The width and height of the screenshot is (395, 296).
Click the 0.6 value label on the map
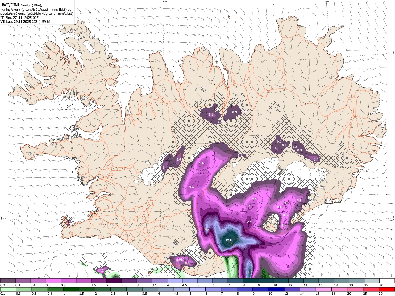point(299,201)
